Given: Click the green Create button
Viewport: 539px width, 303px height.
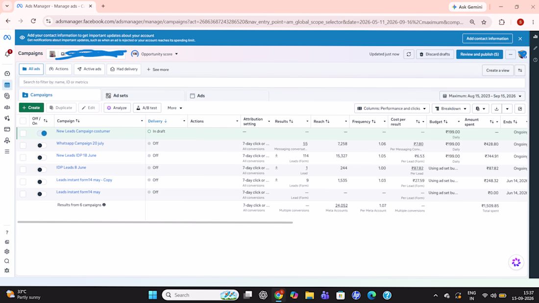Looking at the screenshot, I should tap(31, 108).
